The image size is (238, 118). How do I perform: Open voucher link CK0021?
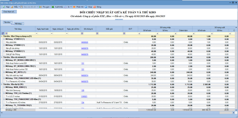point(84,96)
